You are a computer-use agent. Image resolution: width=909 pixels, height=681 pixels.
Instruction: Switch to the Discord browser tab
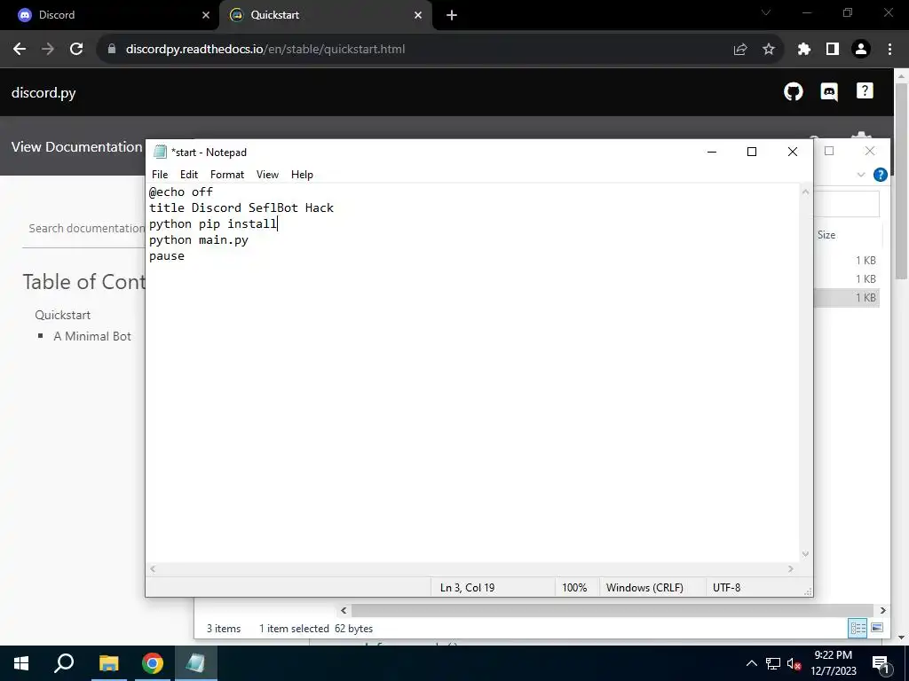(x=109, y=15)
